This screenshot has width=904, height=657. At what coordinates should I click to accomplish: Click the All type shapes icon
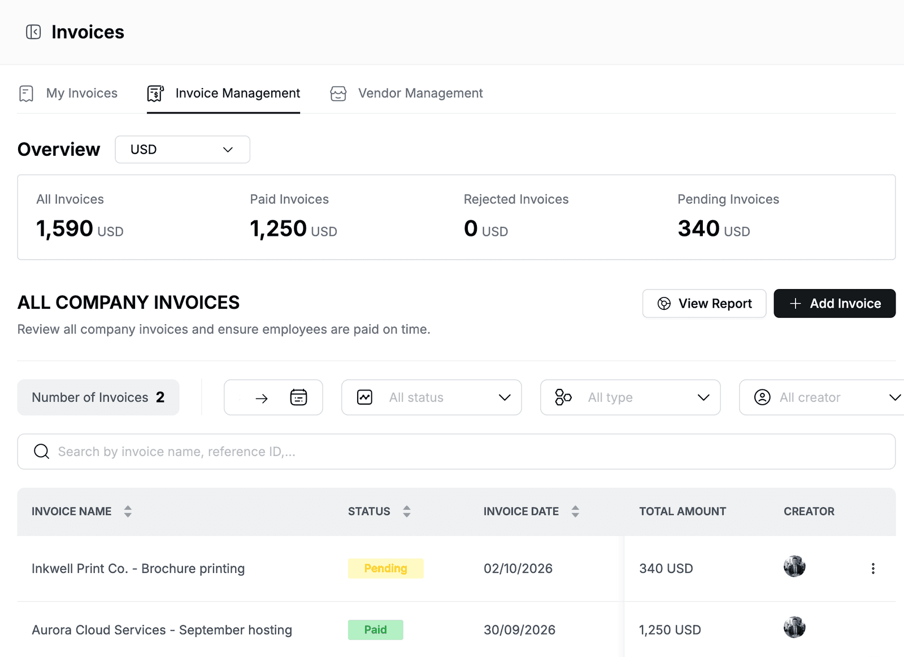563,397
